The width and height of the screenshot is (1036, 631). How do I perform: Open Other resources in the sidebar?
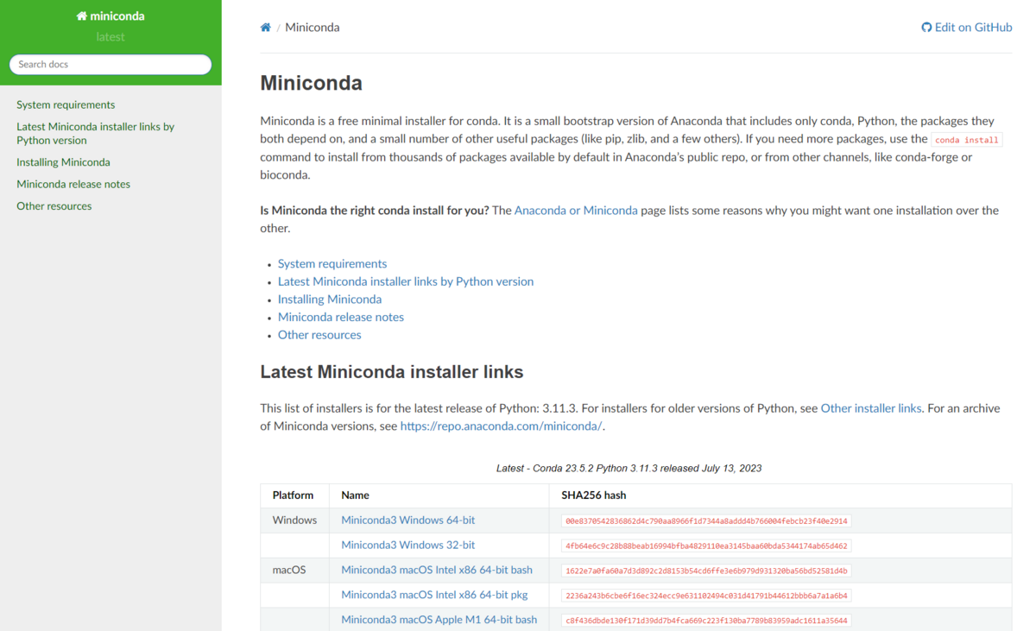54,206
